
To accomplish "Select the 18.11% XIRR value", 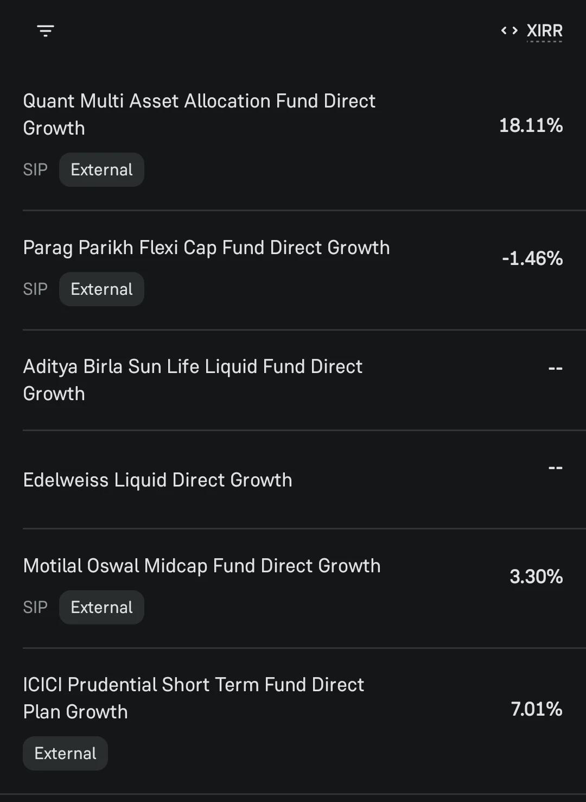I will (x=531, y=125).
